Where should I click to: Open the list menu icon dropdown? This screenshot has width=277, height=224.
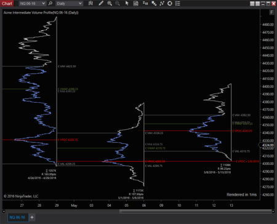click(x=178, y=3)
